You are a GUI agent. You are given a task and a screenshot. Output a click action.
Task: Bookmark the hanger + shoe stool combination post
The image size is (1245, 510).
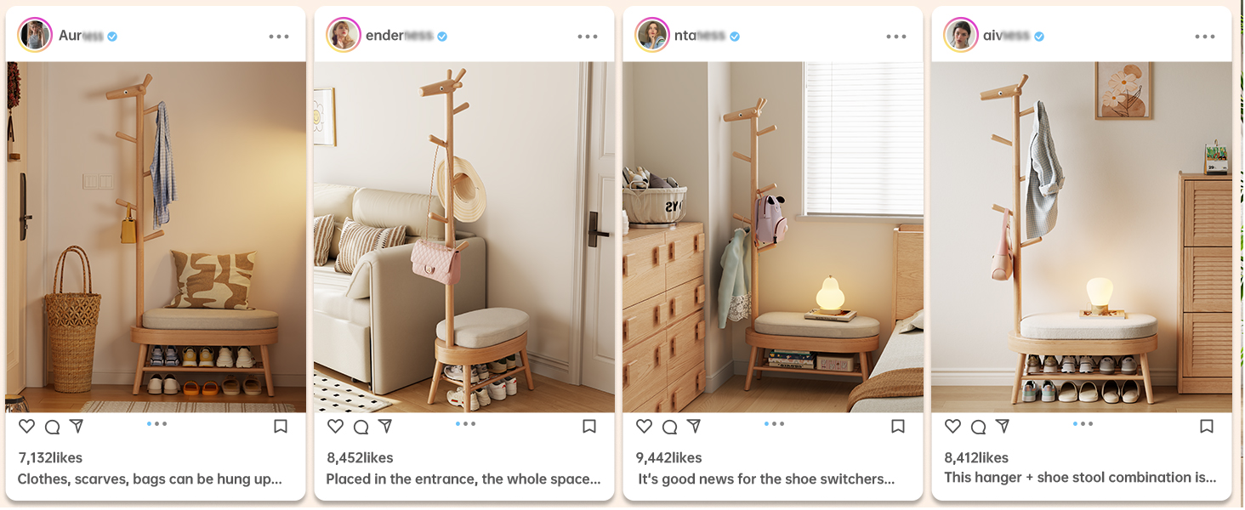pos(1206,426)
